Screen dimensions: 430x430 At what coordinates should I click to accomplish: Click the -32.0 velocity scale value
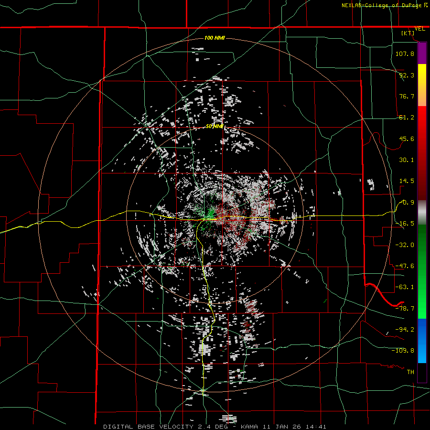click(x=405, y=245)
